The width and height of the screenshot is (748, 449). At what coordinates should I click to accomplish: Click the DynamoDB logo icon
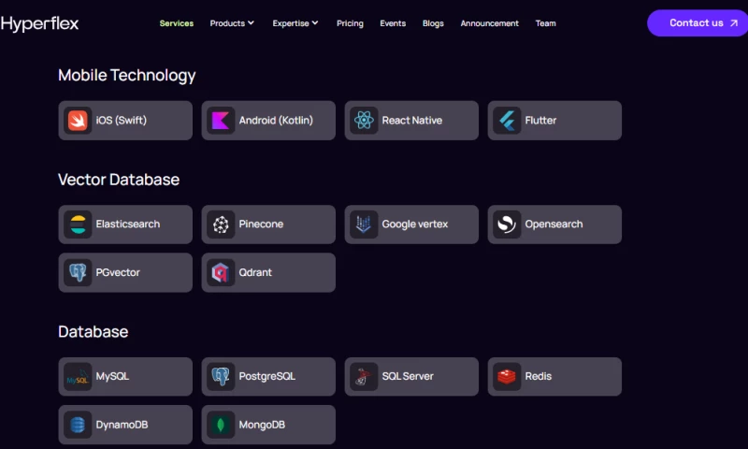[78, 425]
